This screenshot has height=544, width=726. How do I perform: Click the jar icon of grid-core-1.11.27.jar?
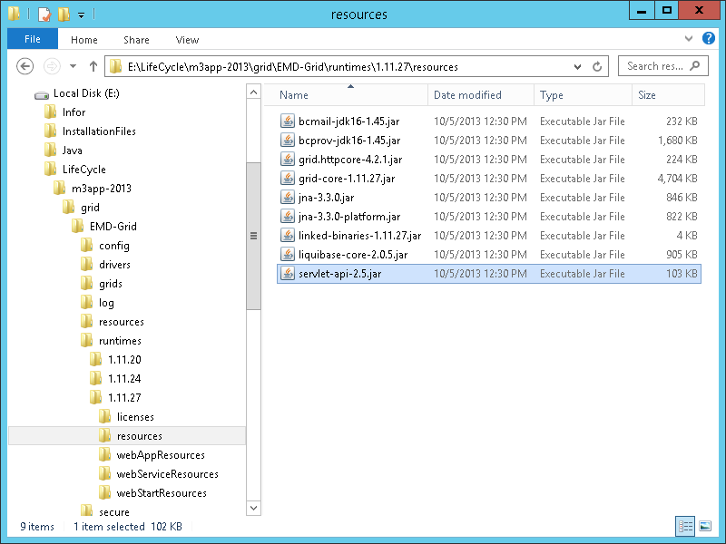click(287, 179)
